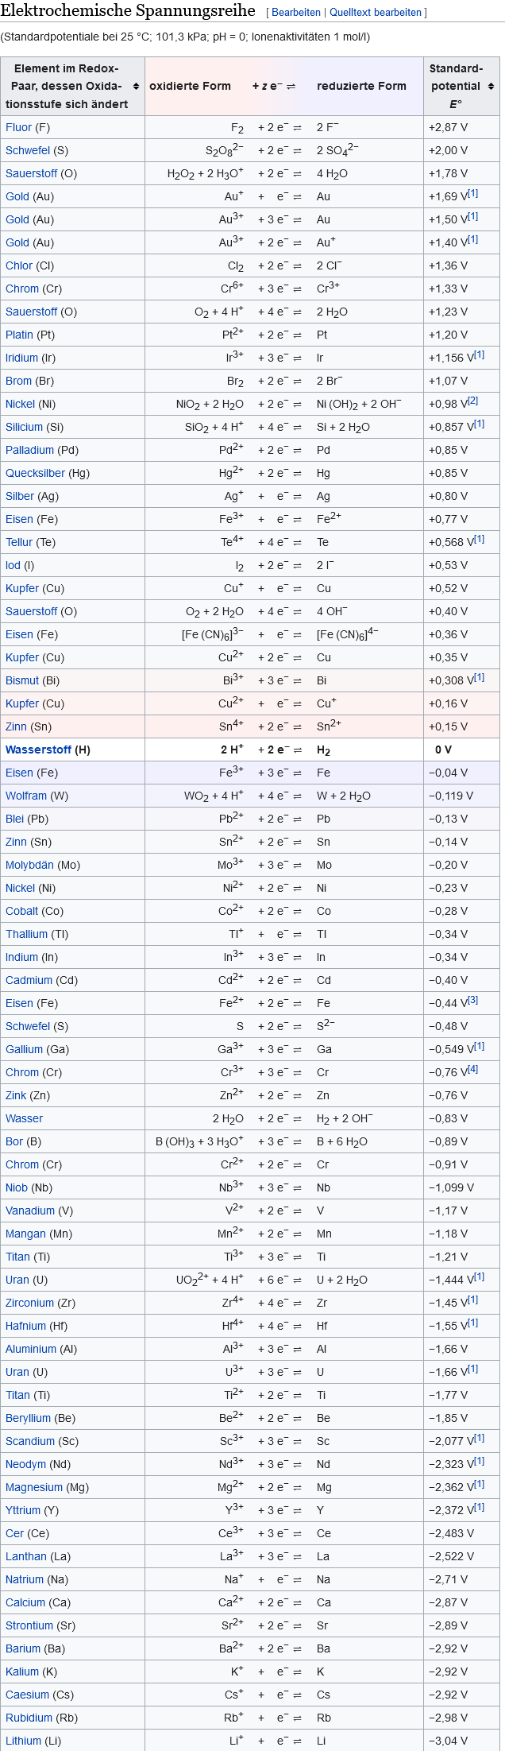Click the Wasser link in the table
505x1751 pixels.
click(24, 1118)
